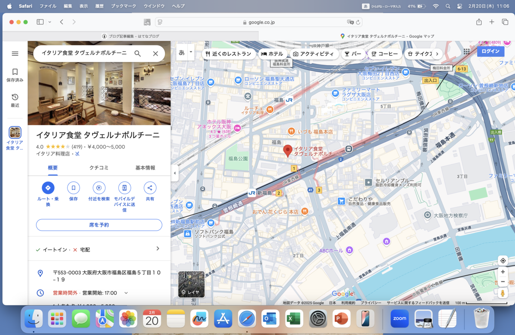This screenshot has height=335, width=515.
Task: Open the Recents history sidebar item
Action: pyautogui.click(x=15, y=100)
